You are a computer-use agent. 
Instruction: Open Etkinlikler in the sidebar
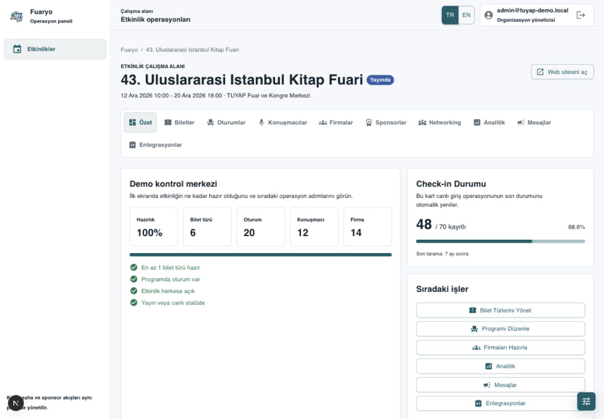55,49
